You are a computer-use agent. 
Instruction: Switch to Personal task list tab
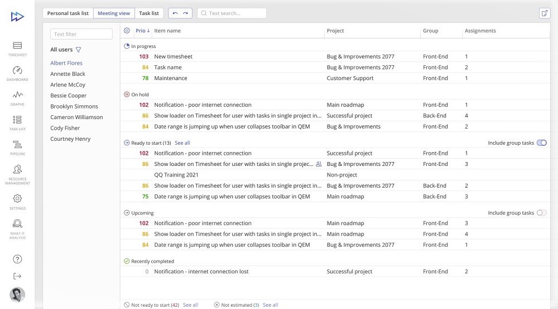(x=68, y=13)
